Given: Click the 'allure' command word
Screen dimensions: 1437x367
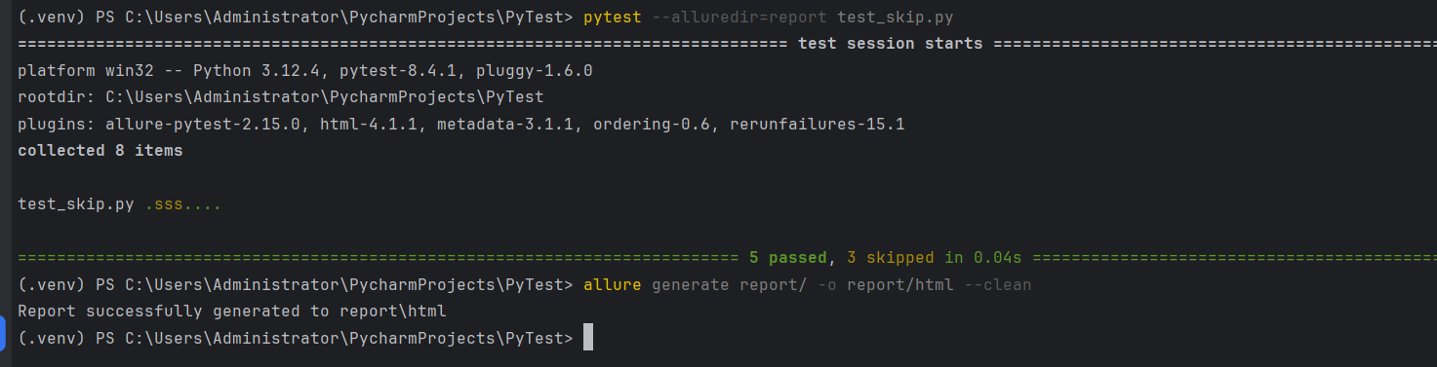Looking at the screenshot, I should (x=612, y=285).
